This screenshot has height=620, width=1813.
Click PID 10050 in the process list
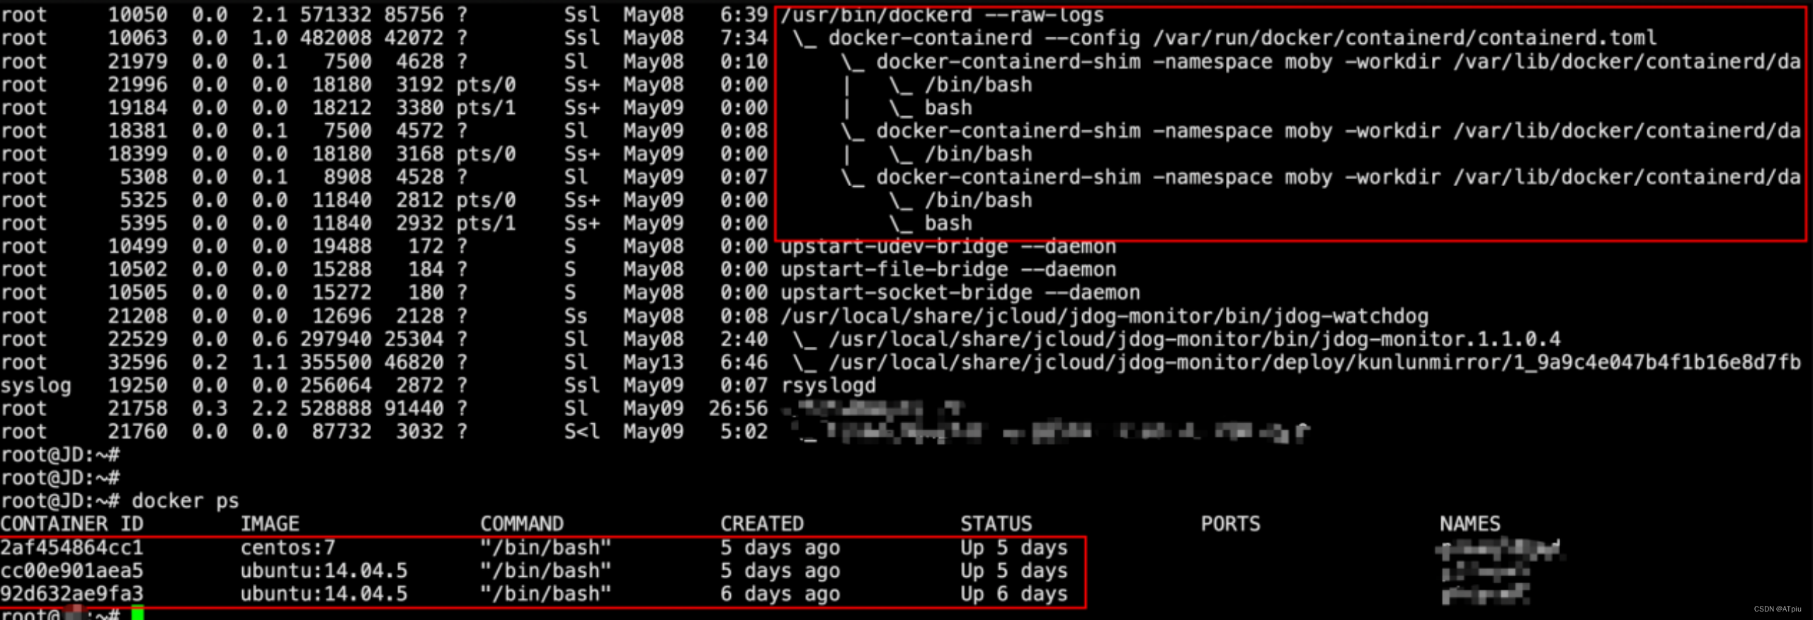137,14
